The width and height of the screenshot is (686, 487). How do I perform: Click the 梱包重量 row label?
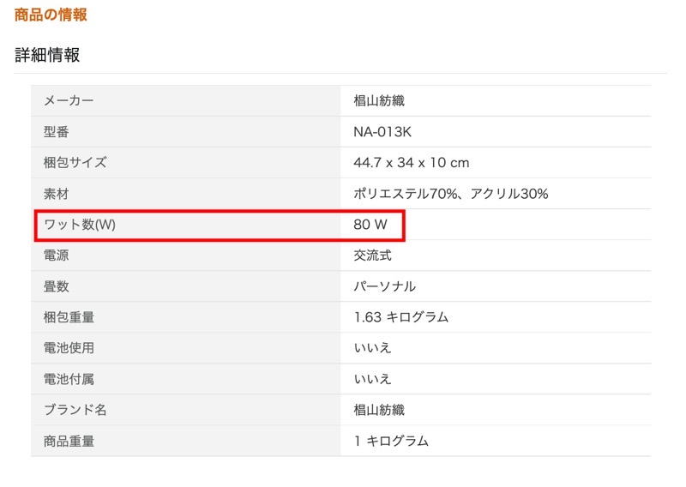click(x=69, y=317)
